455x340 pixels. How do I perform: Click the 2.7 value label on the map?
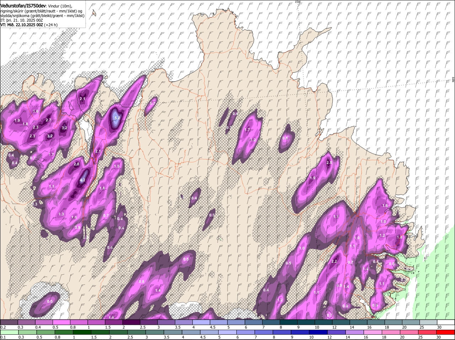click(49, 120)
